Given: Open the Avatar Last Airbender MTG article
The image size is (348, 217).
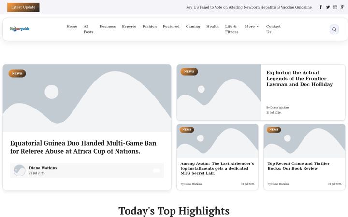Looking at the screenshot, I should tap(217, 168).
